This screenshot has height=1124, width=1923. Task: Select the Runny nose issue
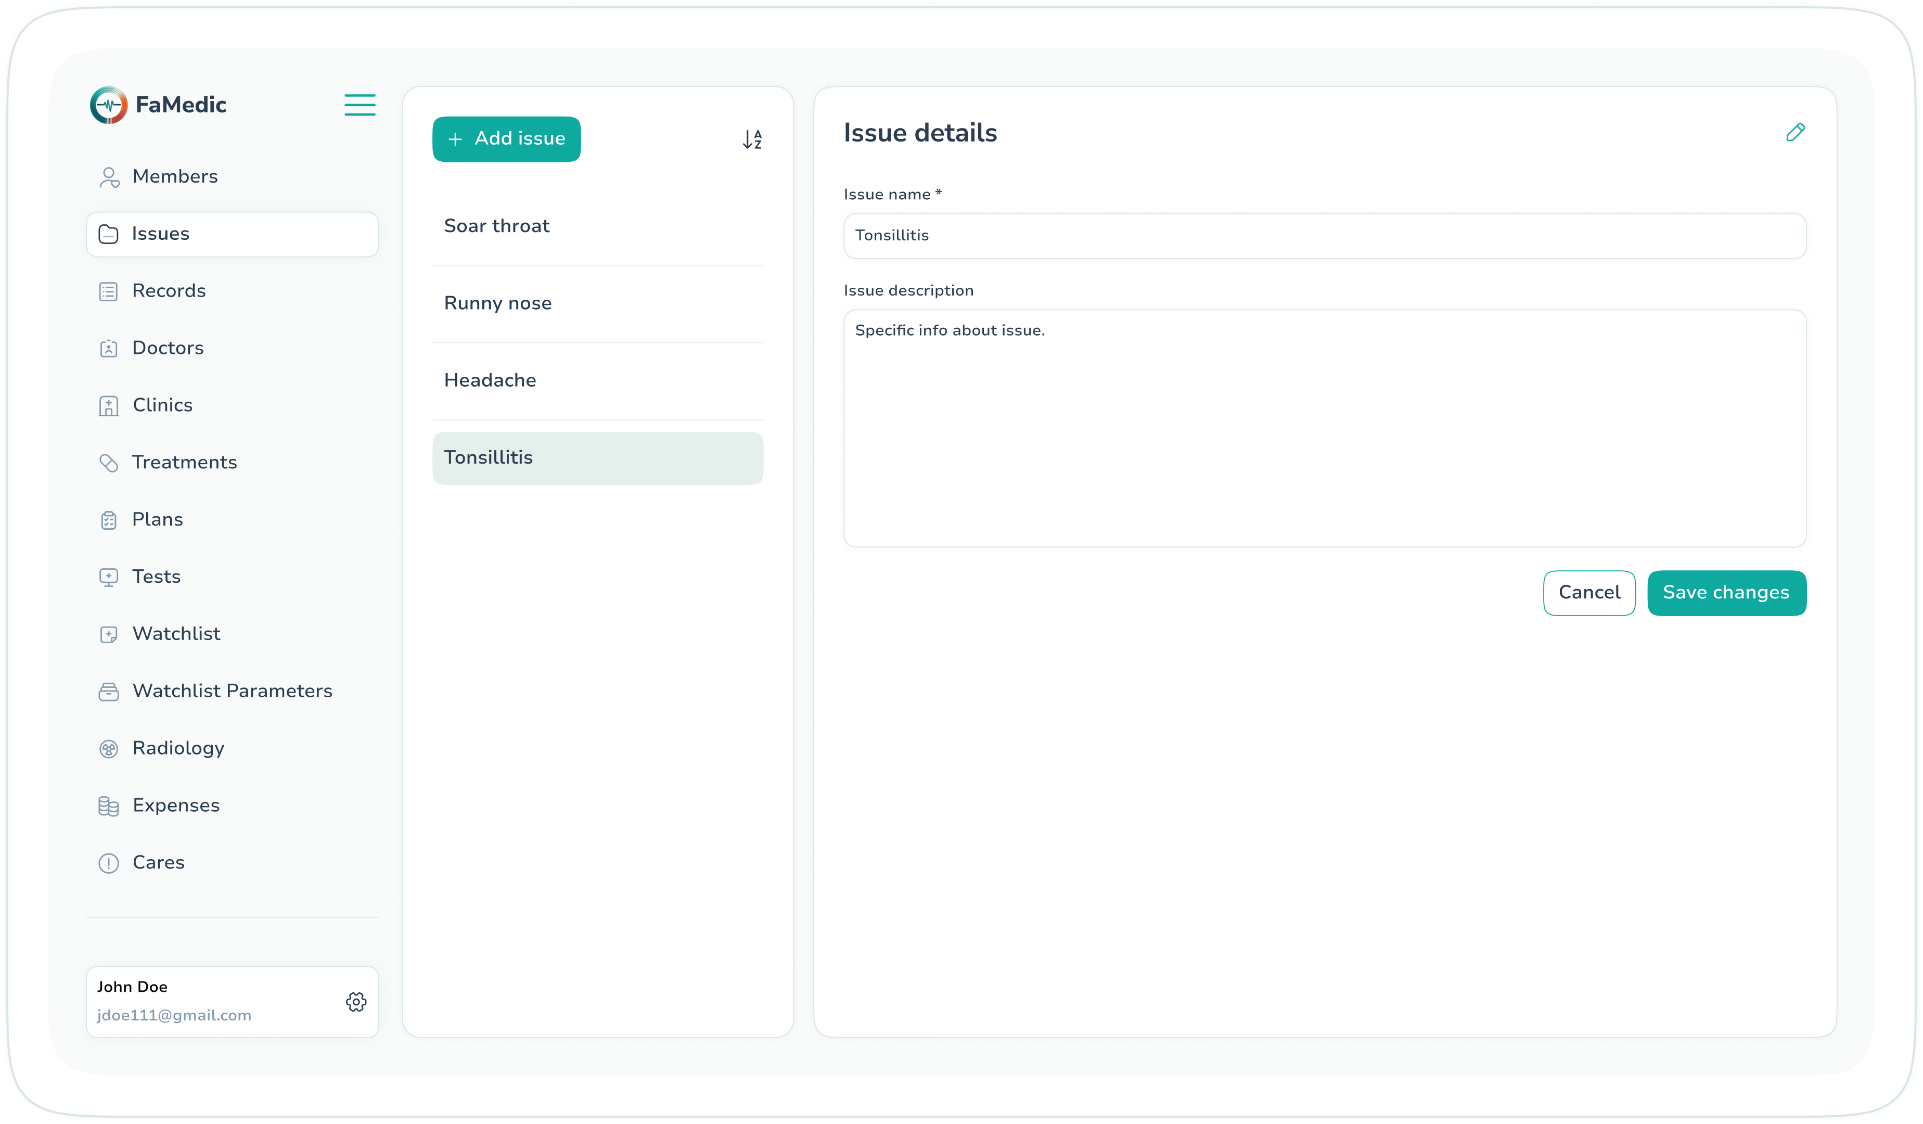click(597, 304)
